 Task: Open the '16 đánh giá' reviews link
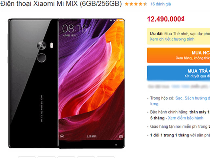click(160, 4)
